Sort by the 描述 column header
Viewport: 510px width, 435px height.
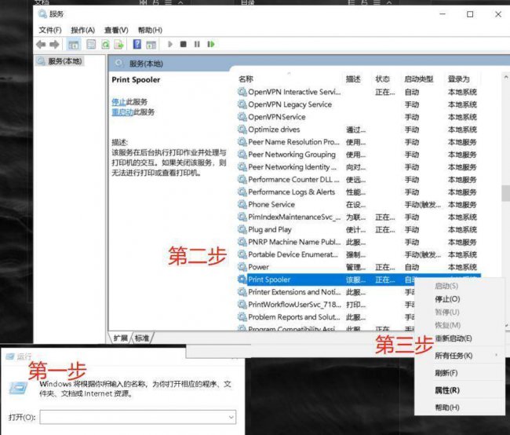coord(353,79)
